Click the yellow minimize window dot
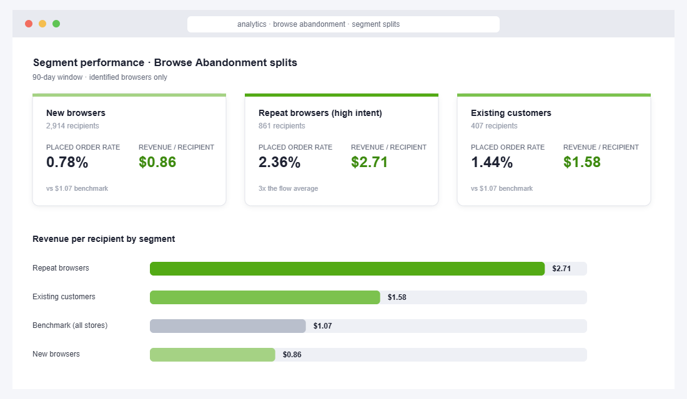Screen dimensions: 687x399 point(42,24)
